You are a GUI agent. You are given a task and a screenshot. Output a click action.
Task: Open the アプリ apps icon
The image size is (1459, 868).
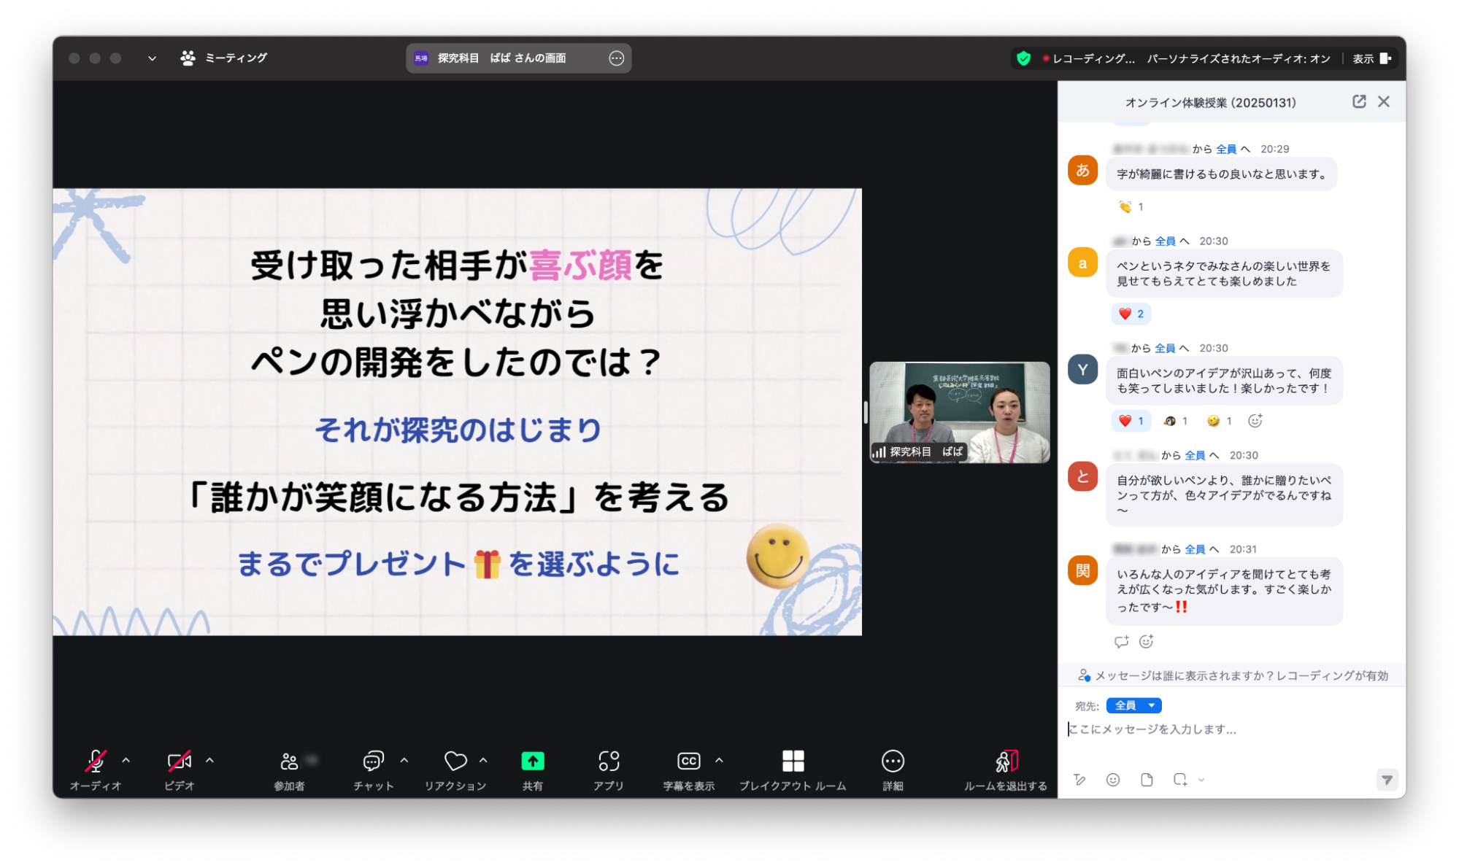[609, 761]
